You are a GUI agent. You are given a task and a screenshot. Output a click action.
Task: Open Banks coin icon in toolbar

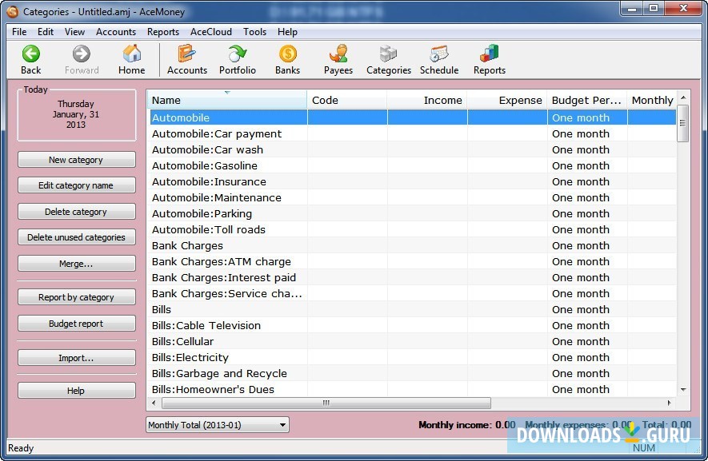pos(287,54)
